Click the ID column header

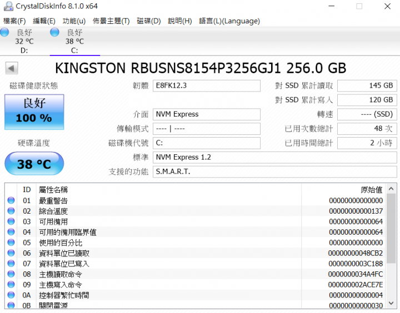pyautogui.click(x=27, y=190)
